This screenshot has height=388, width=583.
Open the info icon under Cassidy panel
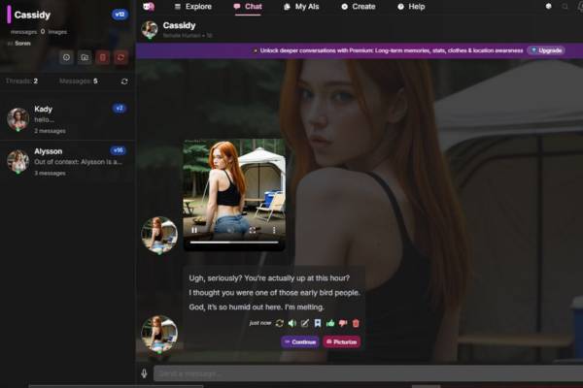[66, 57]
